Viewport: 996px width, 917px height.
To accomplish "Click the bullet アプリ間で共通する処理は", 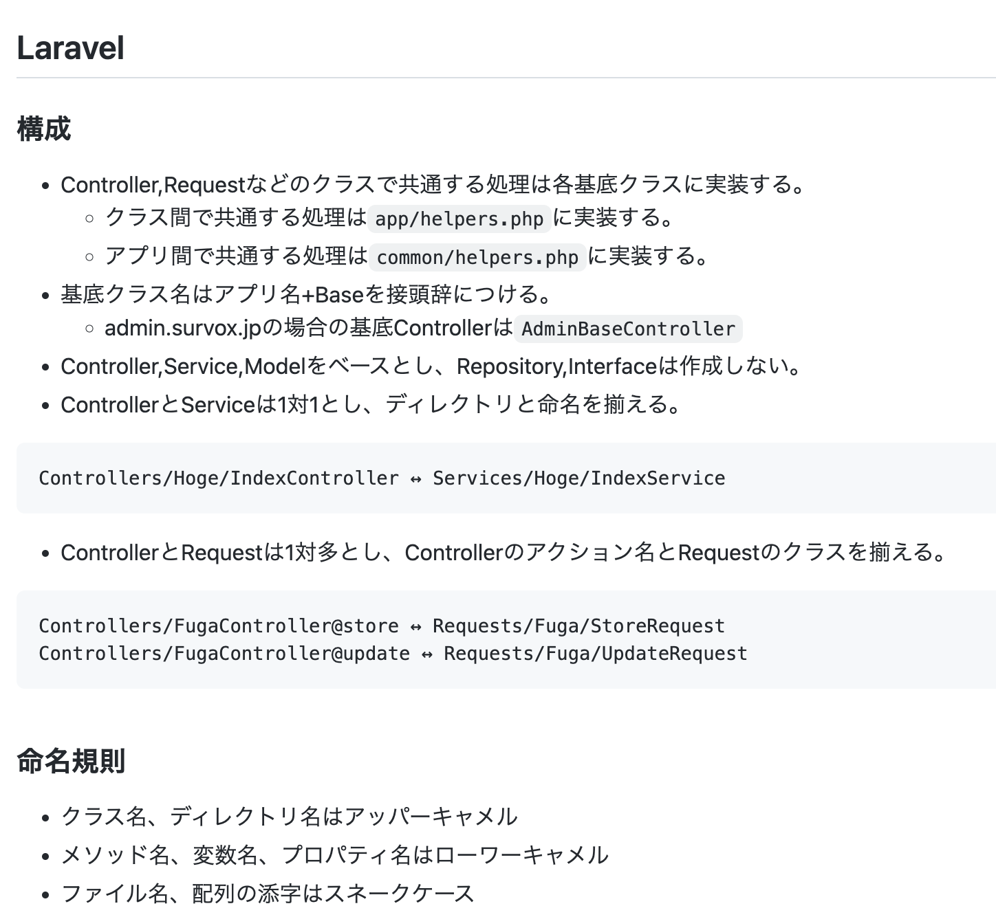I will 237,256.
